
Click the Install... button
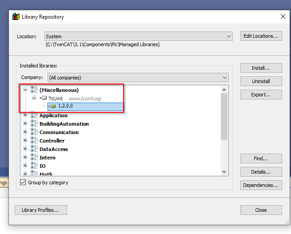[x=261, y=68]
